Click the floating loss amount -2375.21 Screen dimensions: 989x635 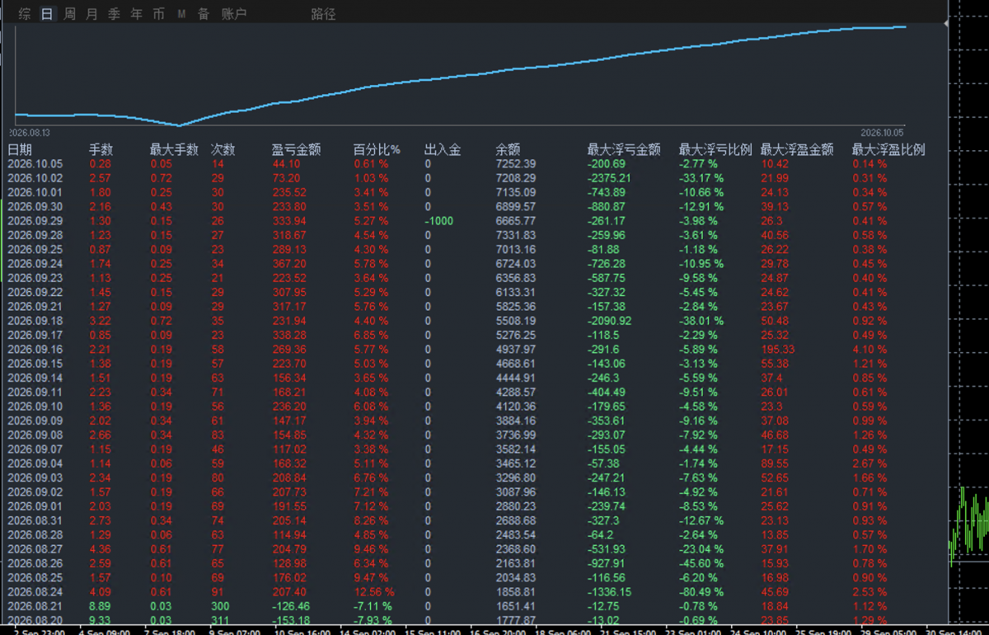611,178
